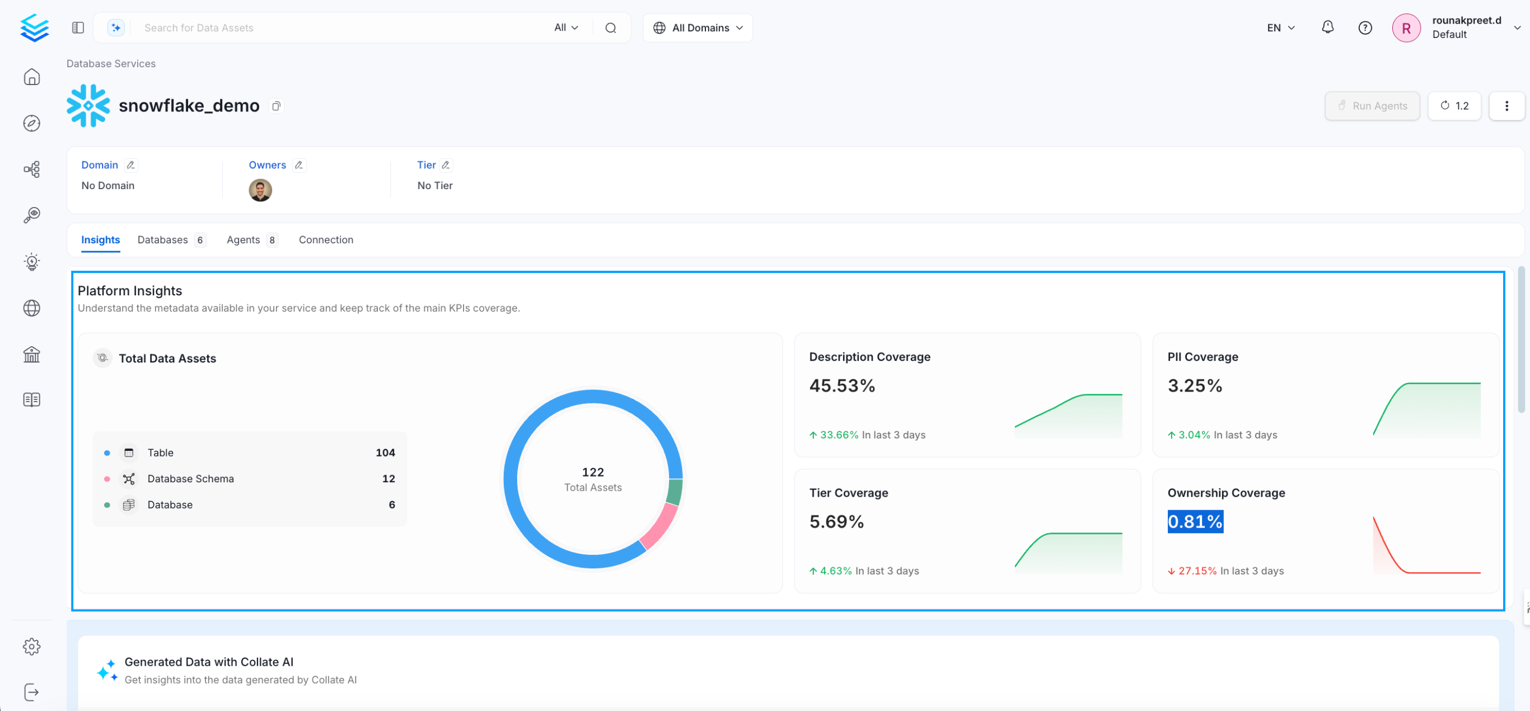The width and height of the screenshot is (1530, 711).
Task: Expand the EN language dropdown
Action: tap(1280, 27)
